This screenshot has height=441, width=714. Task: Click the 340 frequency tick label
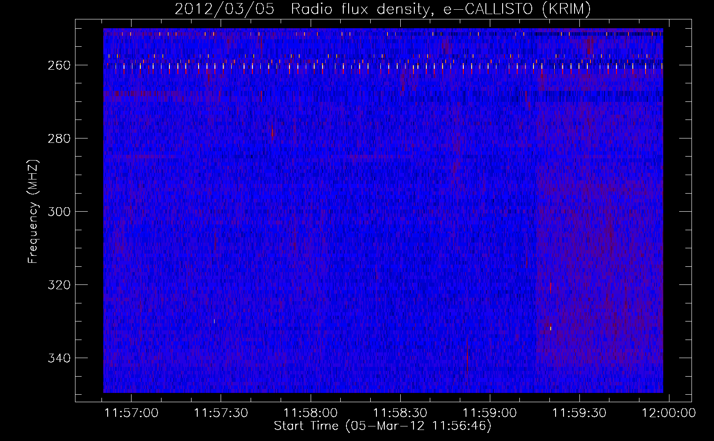point(59,358)
